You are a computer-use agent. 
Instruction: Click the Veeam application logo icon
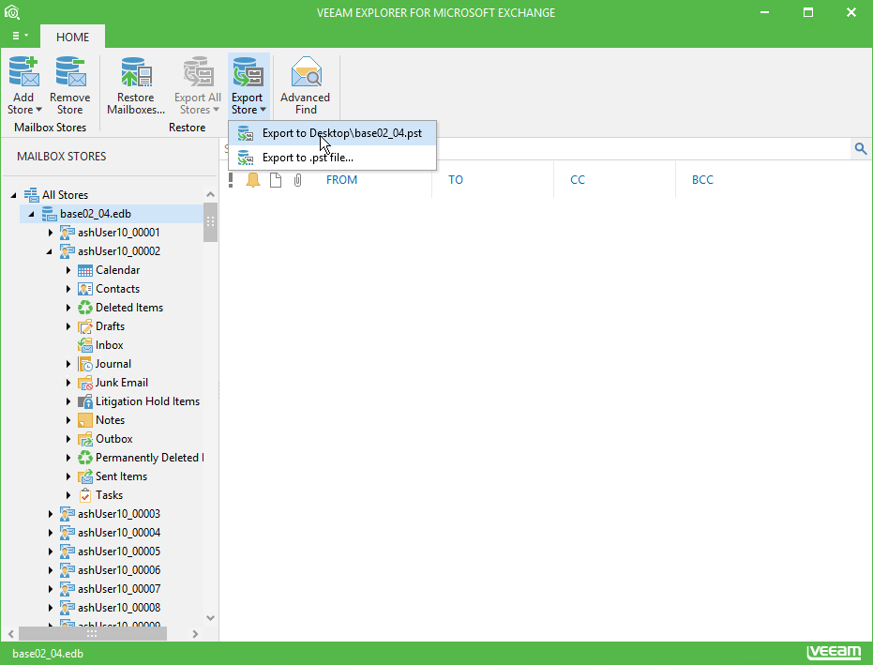click(11, 11)
